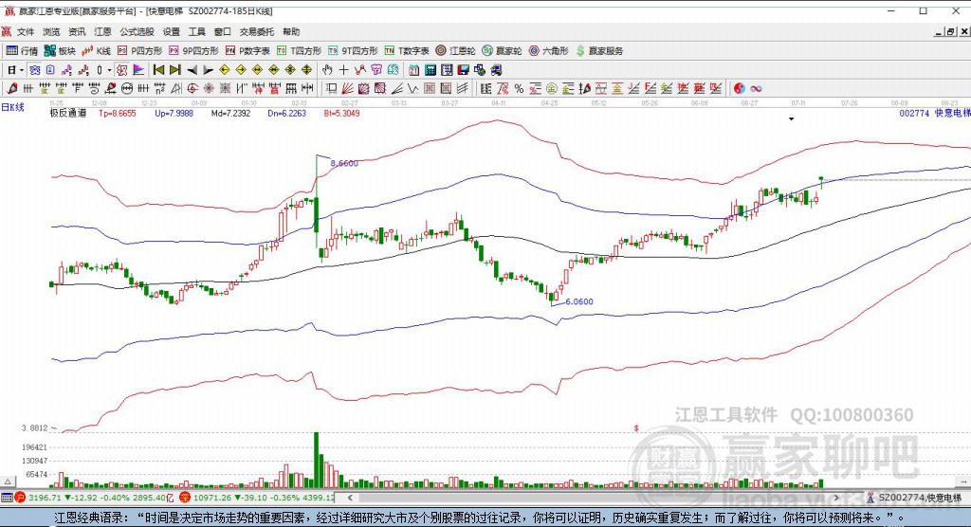The height and width of the screenshot is (527, 971).
Task: Switch to K线 view button
Action: point(96,51)
